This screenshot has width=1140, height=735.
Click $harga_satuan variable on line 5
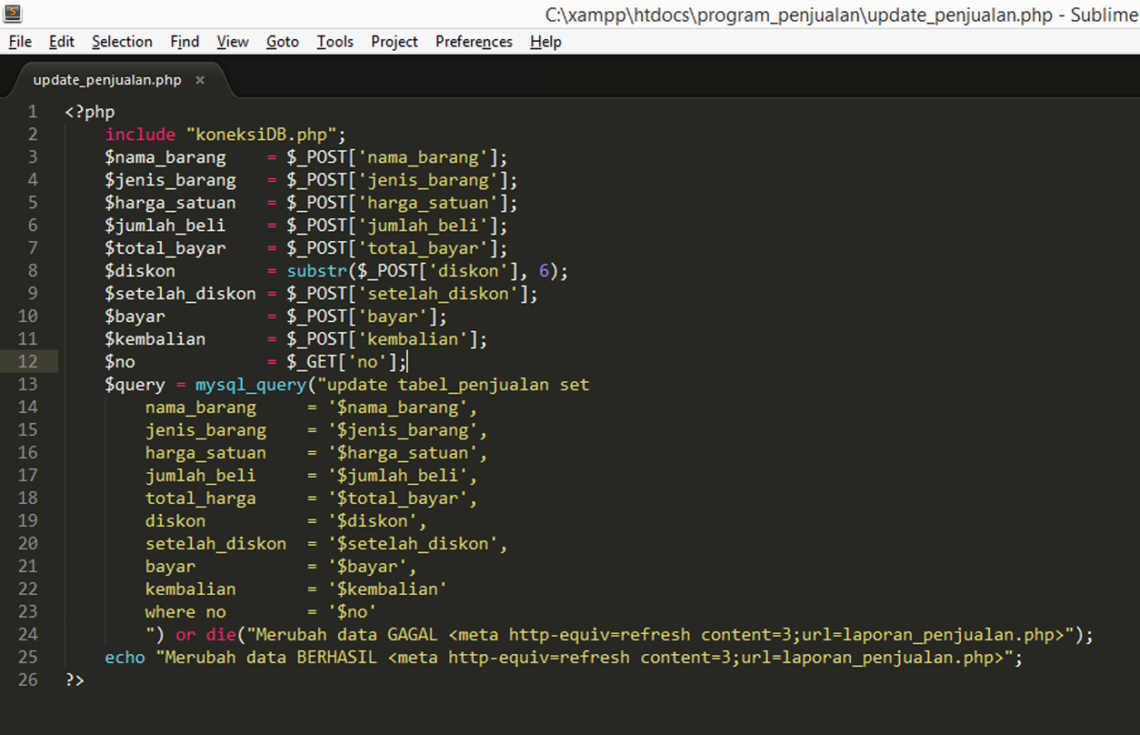[x=170, y=203]
